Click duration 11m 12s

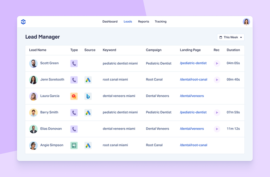click(233, 129)
